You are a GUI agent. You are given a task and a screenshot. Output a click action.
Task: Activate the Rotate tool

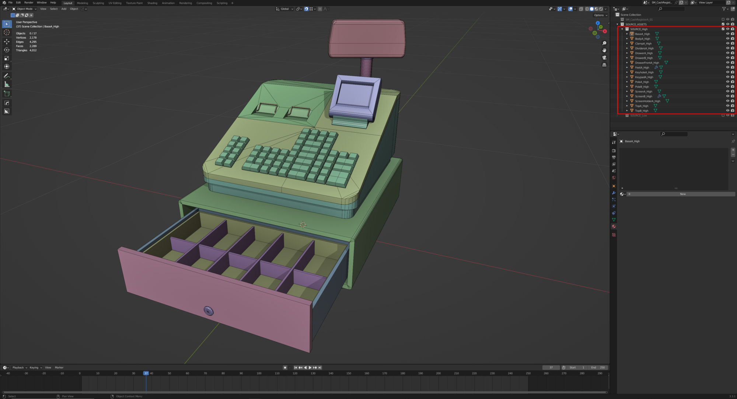click(x=7, y=50)
